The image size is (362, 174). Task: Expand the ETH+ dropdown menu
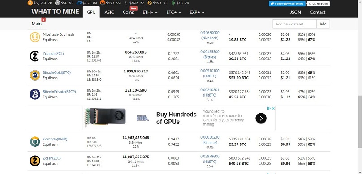[150, 12]
